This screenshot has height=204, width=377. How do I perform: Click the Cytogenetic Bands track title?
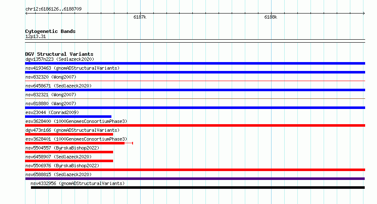(x=50, y=31)
